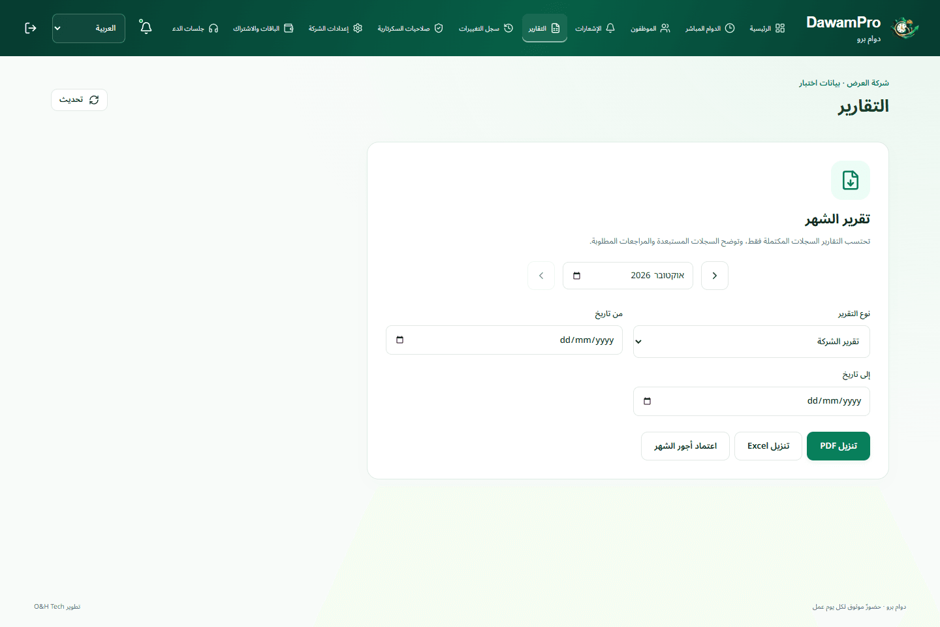The image size is (940, 627).
Task: Go to the next month with right chevron
Action: [715, 276]
